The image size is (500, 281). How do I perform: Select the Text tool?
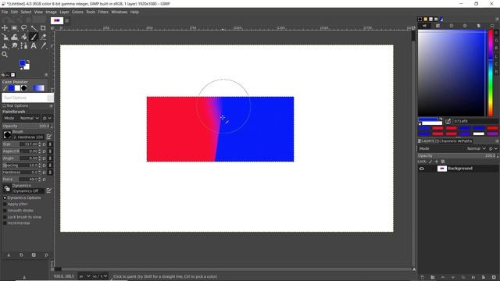pos(34,46)
